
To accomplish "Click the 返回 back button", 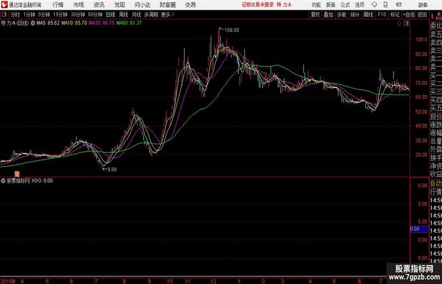I will click(422, 15).
